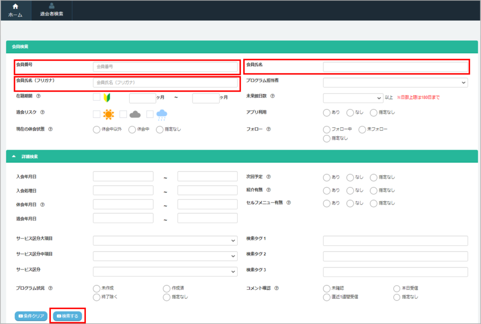Open the 未来館日数 days dropdown
The image size is (481, 324).
(x=353, y=98)
